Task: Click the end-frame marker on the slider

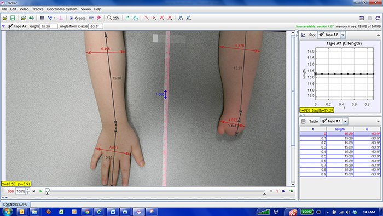Action: pyautogui.click(x=264, y=194)
